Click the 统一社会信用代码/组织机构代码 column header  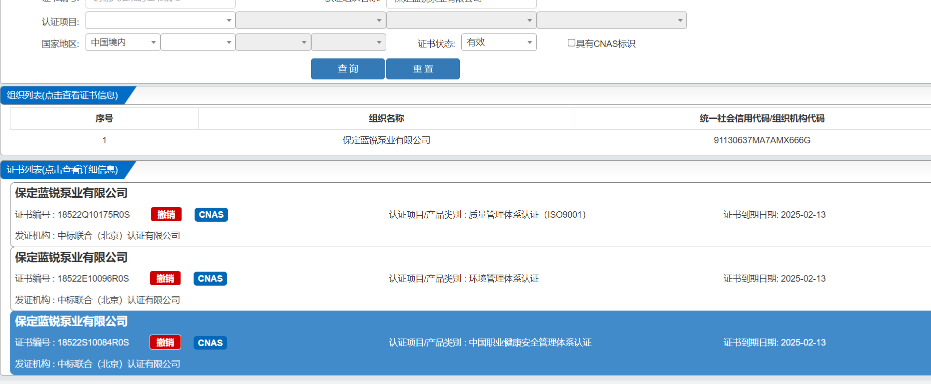click(x=762, y=118)
